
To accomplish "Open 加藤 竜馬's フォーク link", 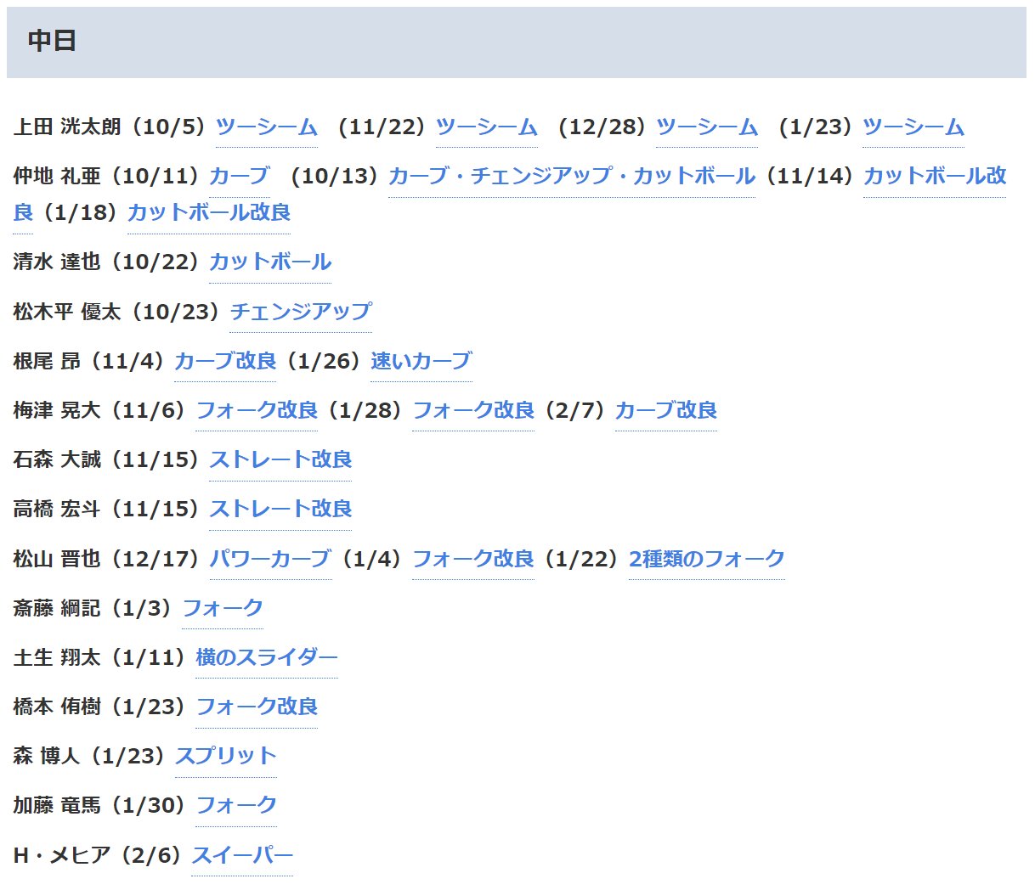I will point(236,805).
